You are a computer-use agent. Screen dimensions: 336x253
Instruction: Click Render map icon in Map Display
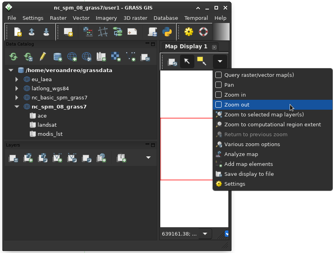coord(172,62)
